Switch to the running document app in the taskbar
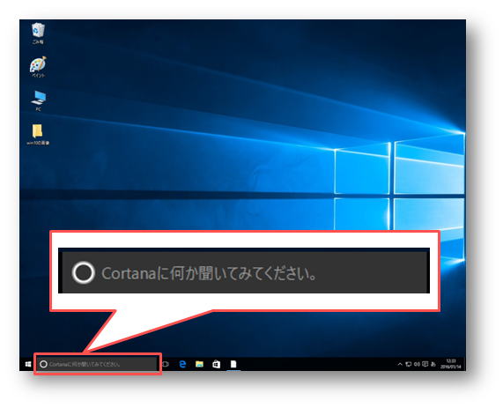 coord(233,364)
